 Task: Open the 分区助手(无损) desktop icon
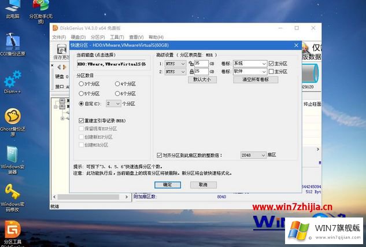click(41, 12)
